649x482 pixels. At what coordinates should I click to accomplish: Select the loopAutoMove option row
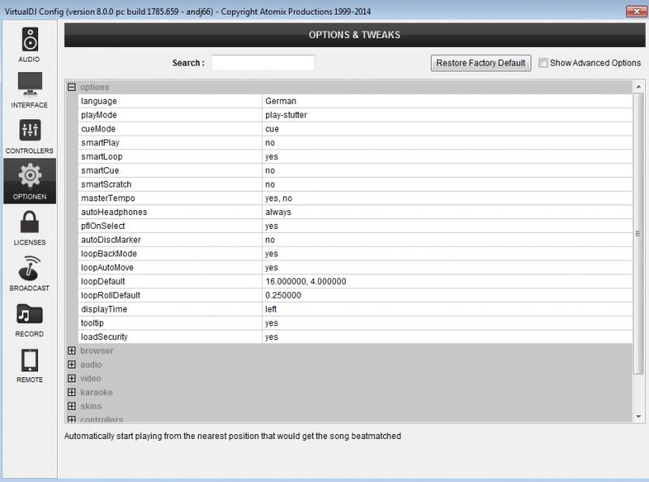(355, 268)
